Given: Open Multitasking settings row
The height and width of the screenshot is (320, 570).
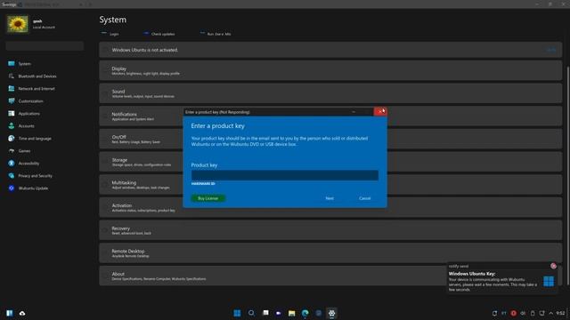Looking at the screenshot, I should pyautogui.click(x=141, y=185).
